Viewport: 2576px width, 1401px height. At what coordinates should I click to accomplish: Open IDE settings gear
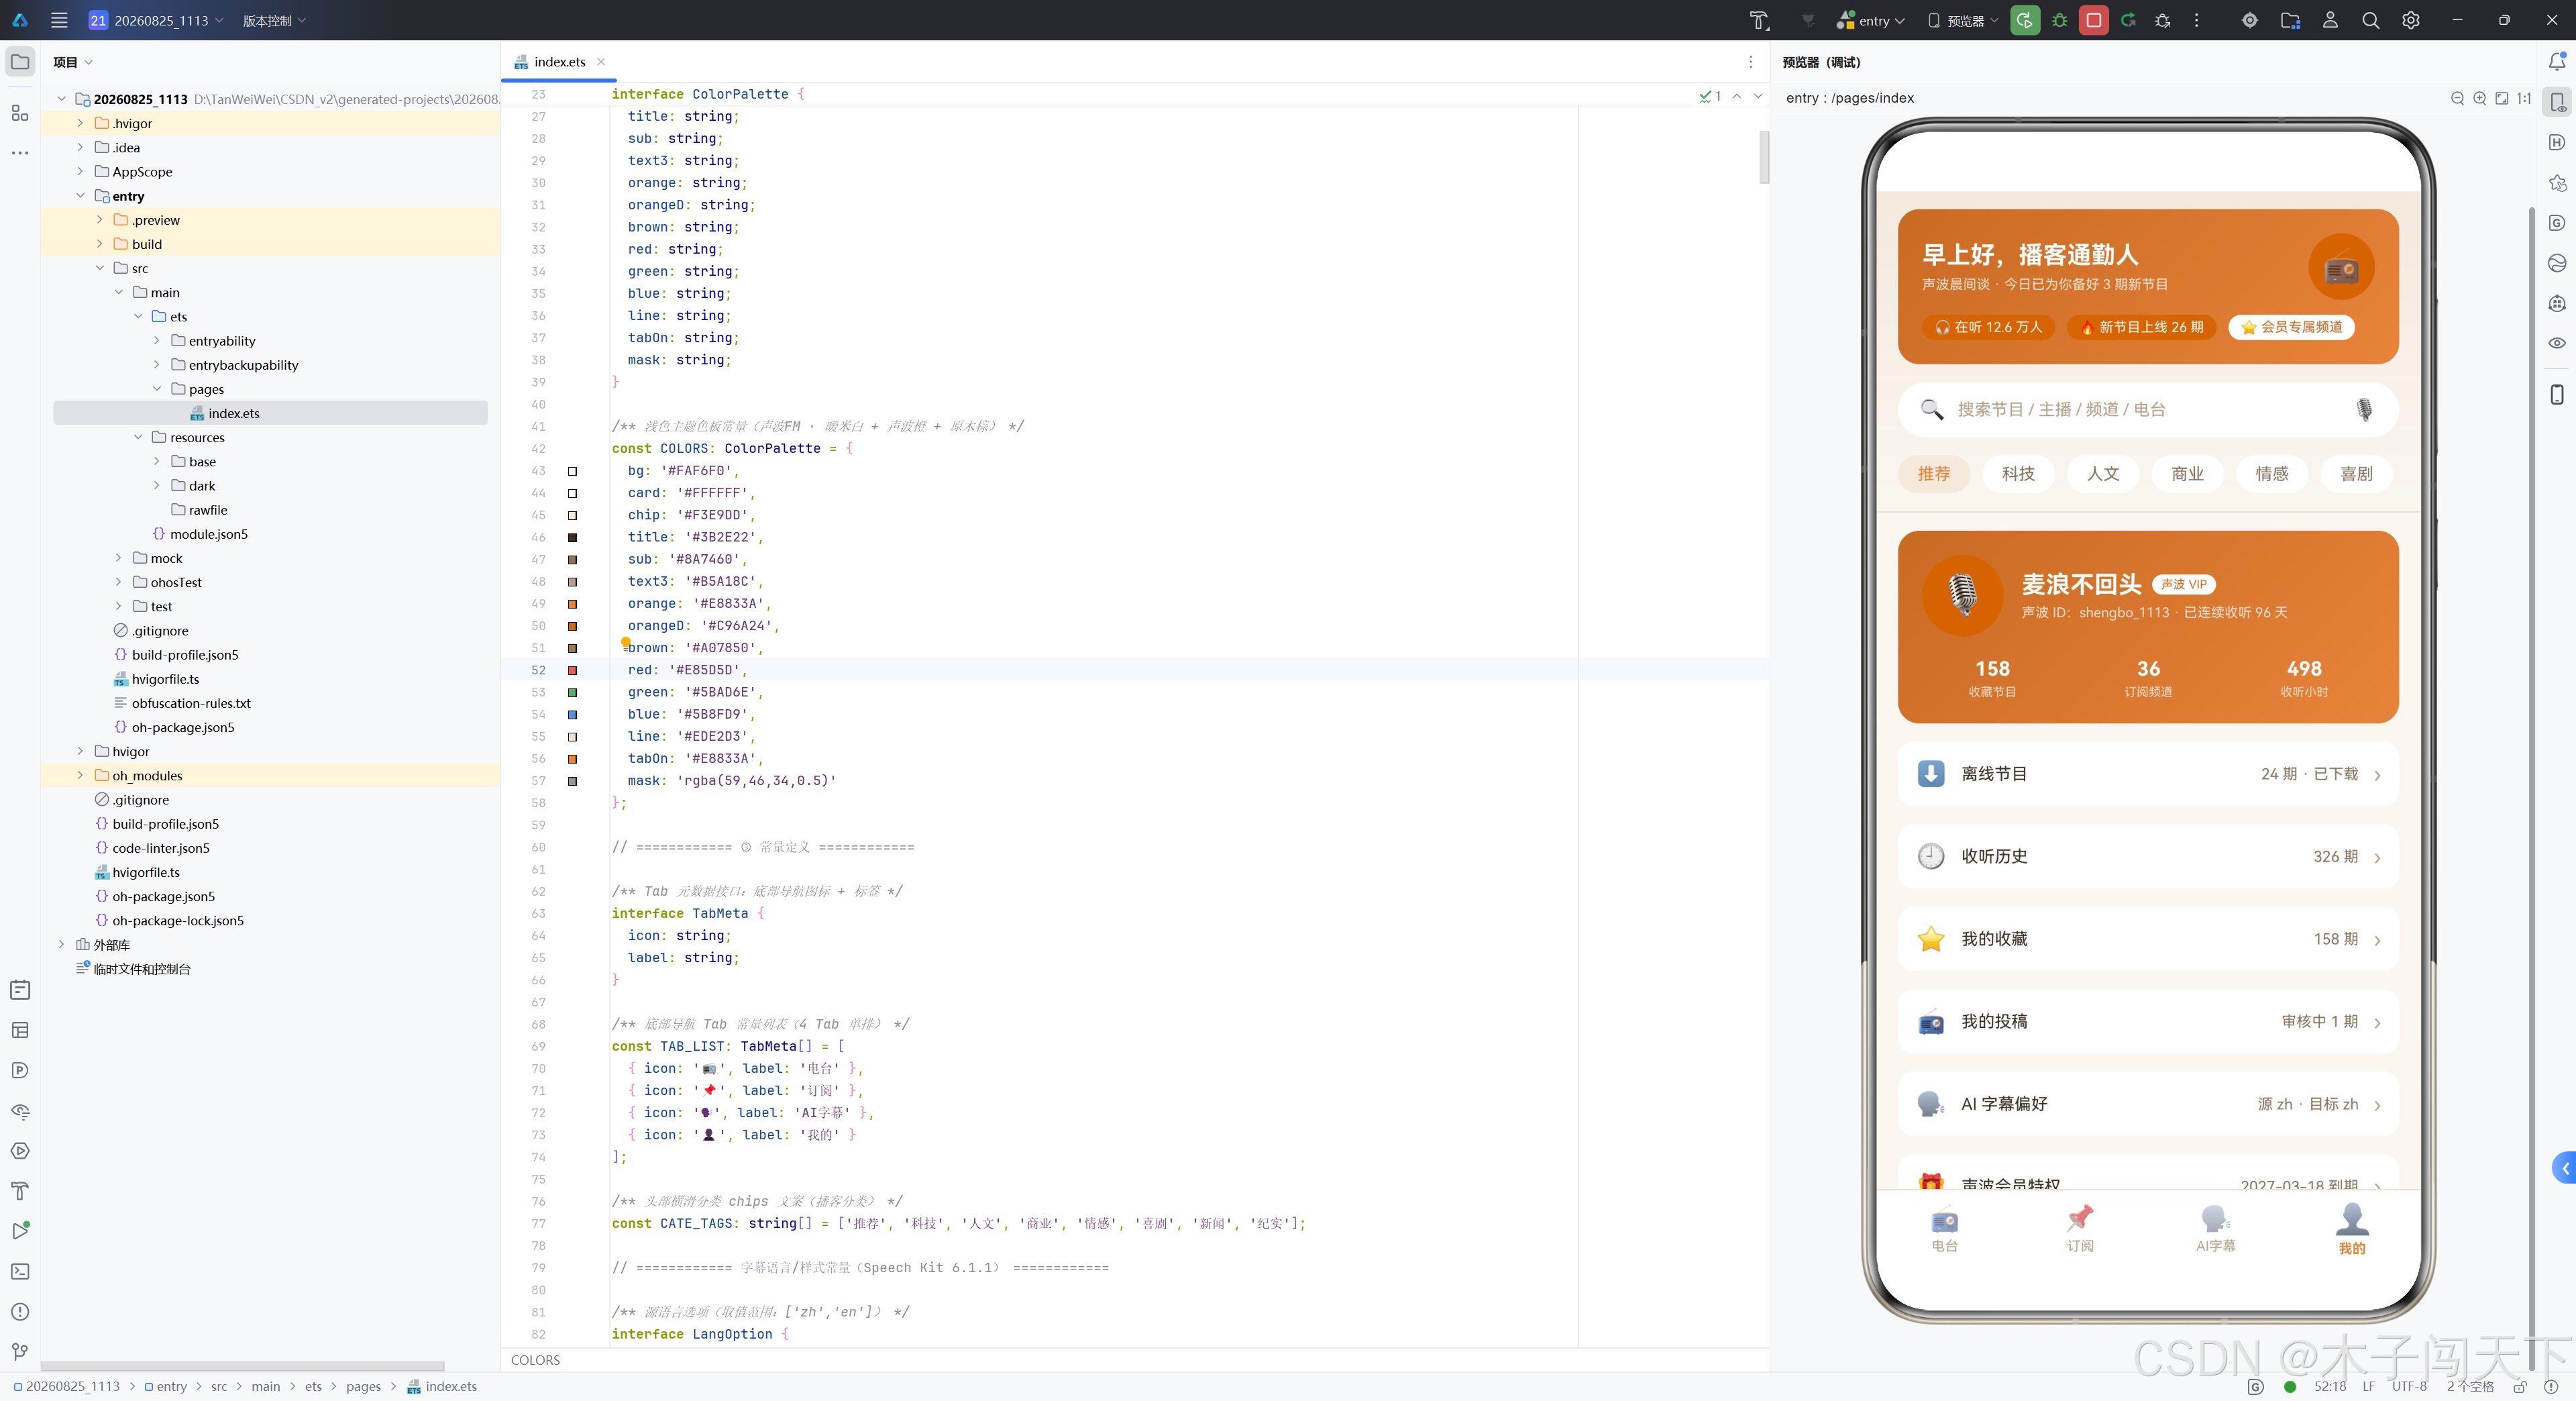tap(2411, 20)
